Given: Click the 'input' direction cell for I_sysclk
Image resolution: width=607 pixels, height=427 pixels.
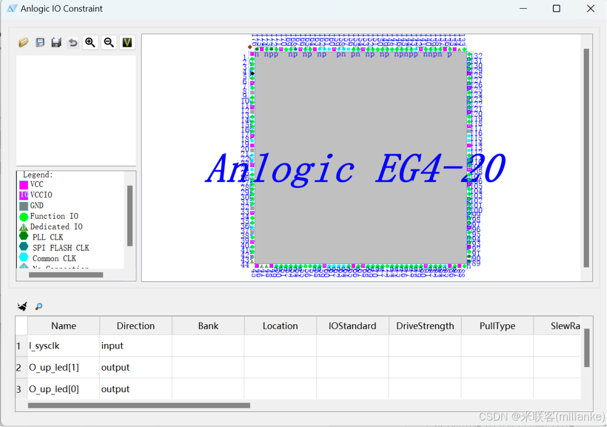Looking at the screenshot, I should pos(136,346).
